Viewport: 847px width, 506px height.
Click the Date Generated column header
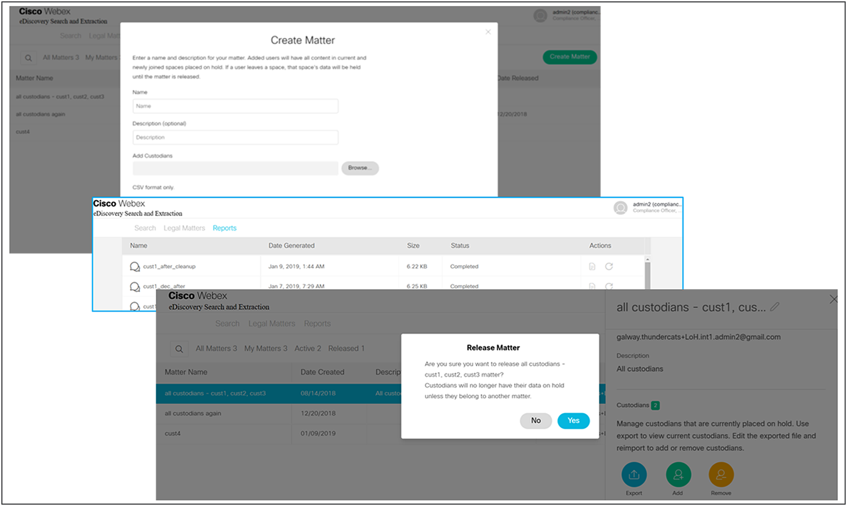[x=292, y=246]
